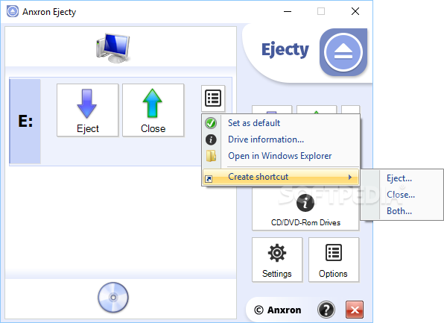Close the Anxron Ejecty window
Image resolution: width=444 pixels, height=323 pixels.
pos(355,12)
